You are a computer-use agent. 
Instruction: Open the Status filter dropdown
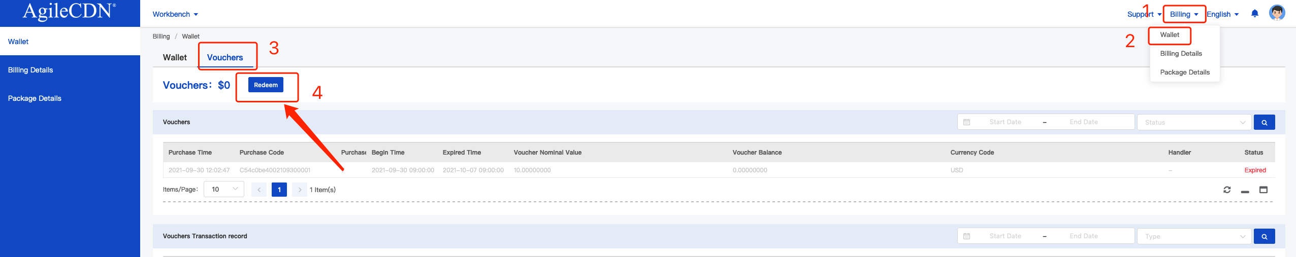point(1194,122)
